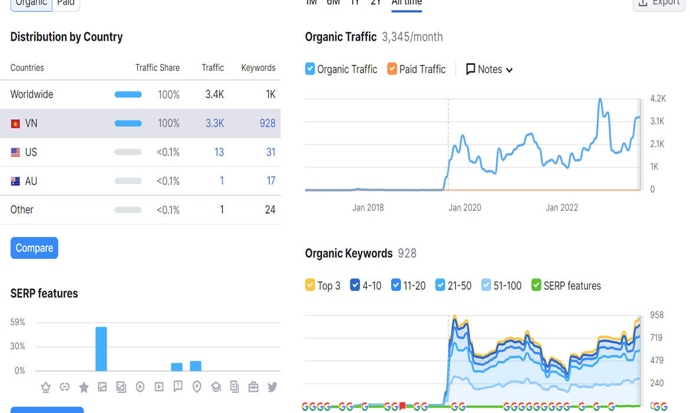Image resolution: width=690 pixels, height=413 pixels.
Task: Select the square play Featured video icon
Action: coord(159,387)
